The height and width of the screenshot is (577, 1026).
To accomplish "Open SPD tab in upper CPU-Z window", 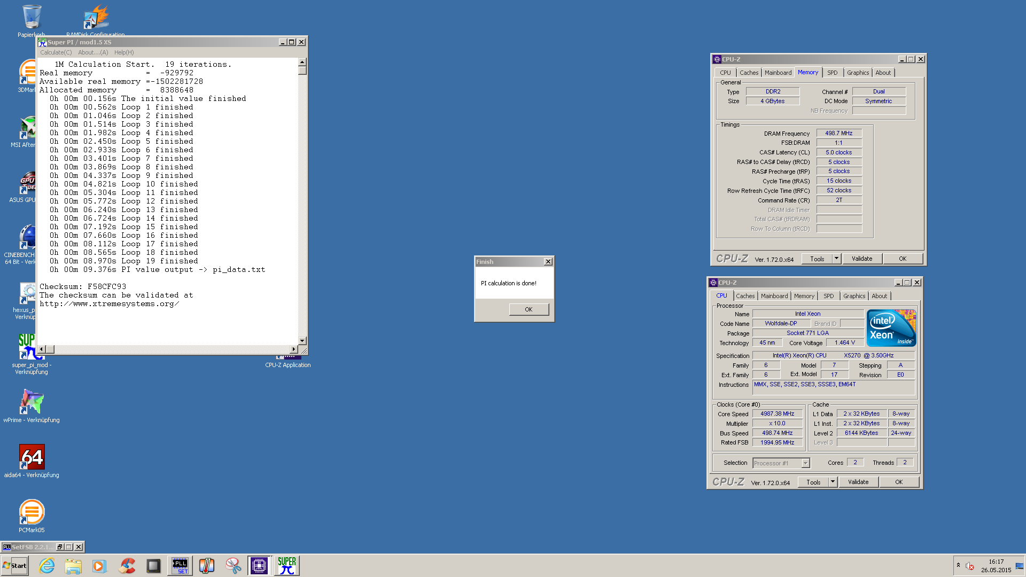I will (x=833, y=73).
